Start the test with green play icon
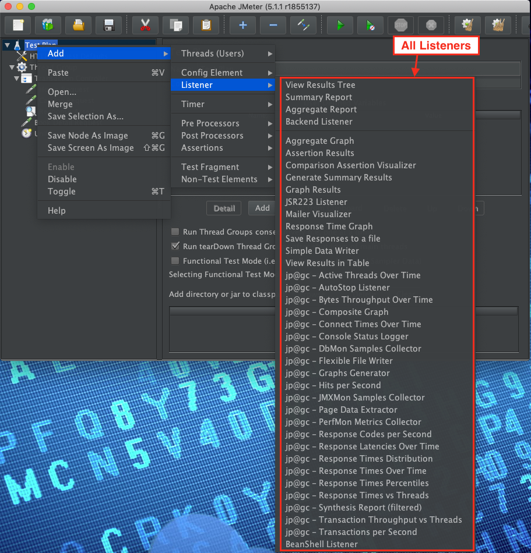Image resolution: width=531 pixels, height=553 pixels. [340, 25]
